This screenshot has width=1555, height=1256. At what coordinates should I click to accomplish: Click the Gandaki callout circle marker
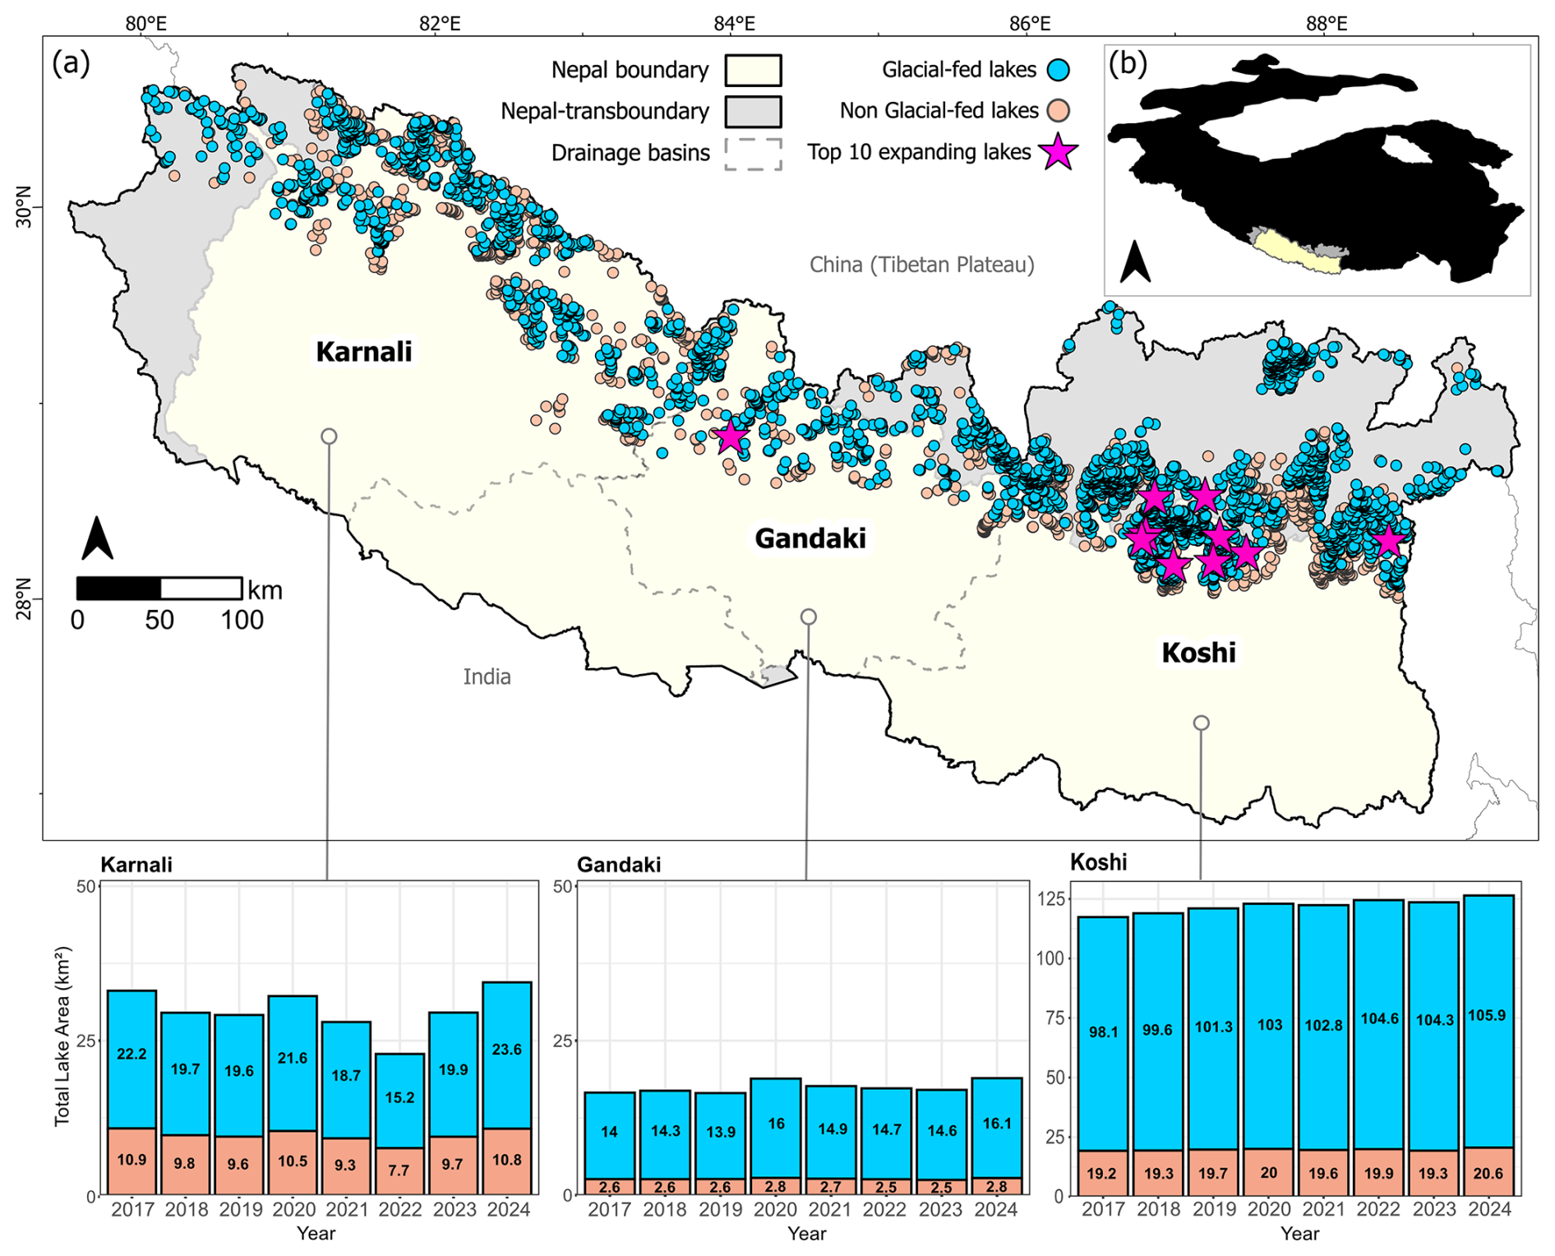[x=808, y=616]
